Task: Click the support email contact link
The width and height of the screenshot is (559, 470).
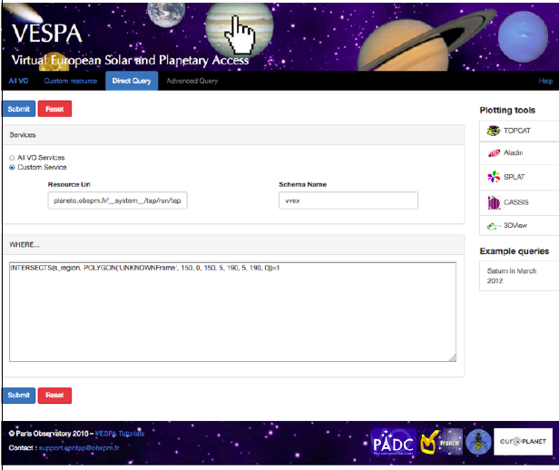Action: 79,448
